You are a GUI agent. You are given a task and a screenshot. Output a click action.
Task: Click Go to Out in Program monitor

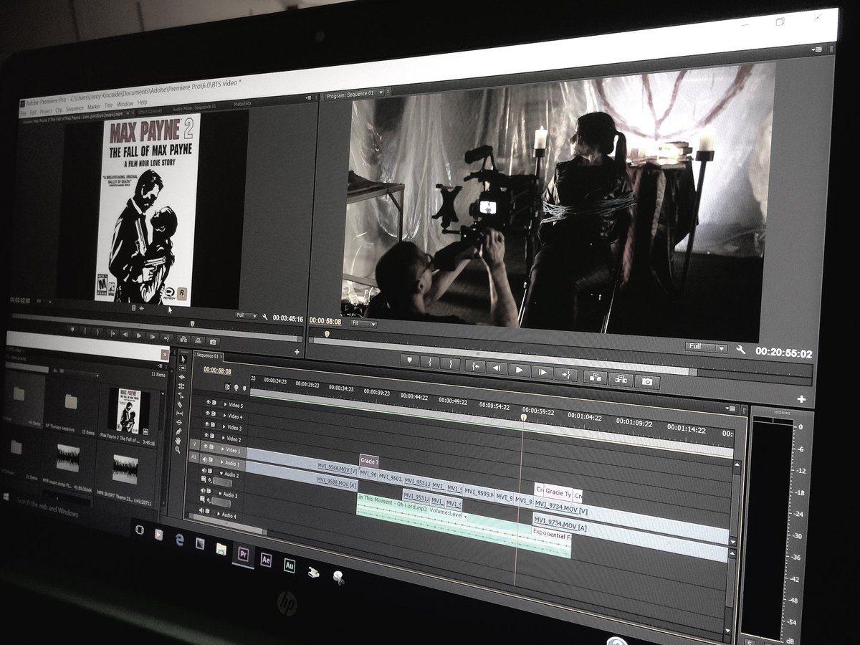565,374
